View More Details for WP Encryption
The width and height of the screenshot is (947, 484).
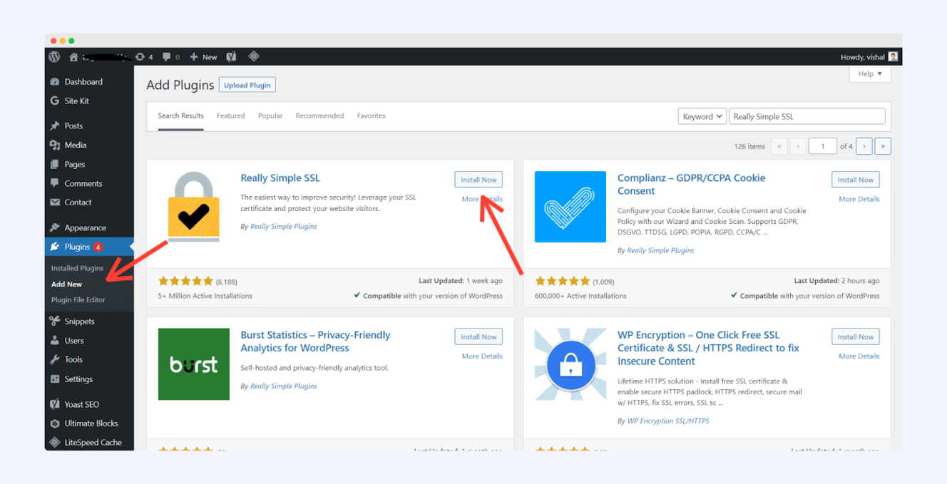click(859, 356)
